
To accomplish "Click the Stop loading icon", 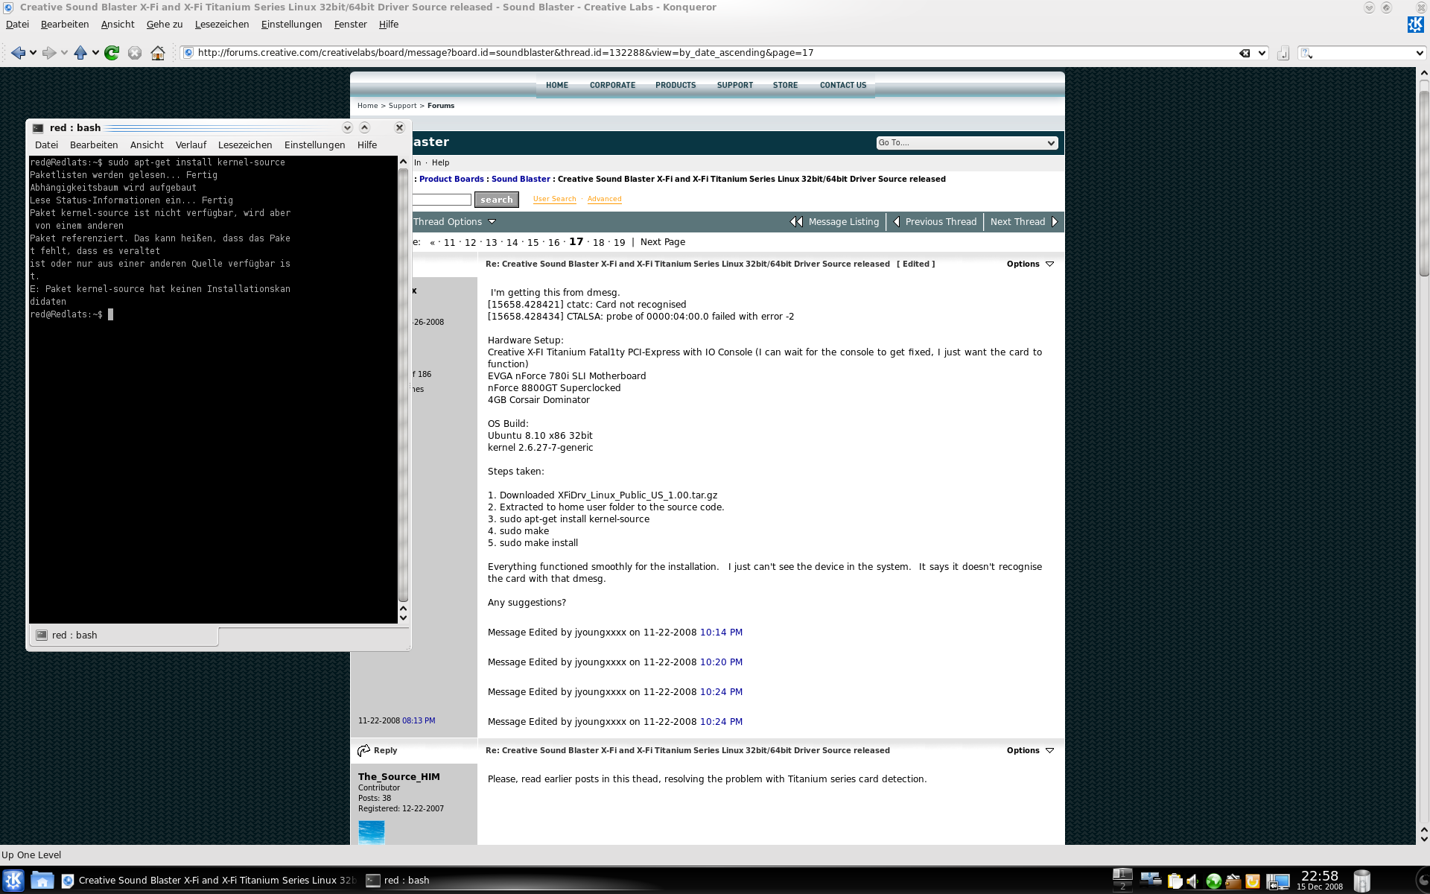I will point(135,53).
